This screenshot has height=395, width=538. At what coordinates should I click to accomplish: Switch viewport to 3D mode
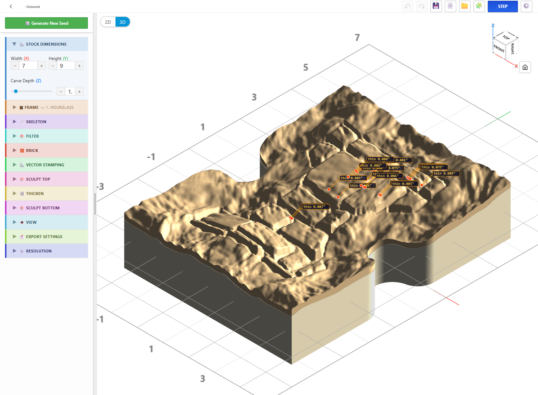pos(122,22)
